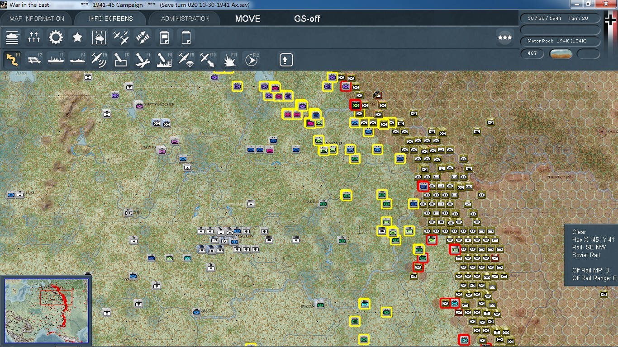Open the ADMINISTRATION tab
Image resolution: width=618 pixels, height=347 pixels.
pyautogui.click(x=185, y=19)
